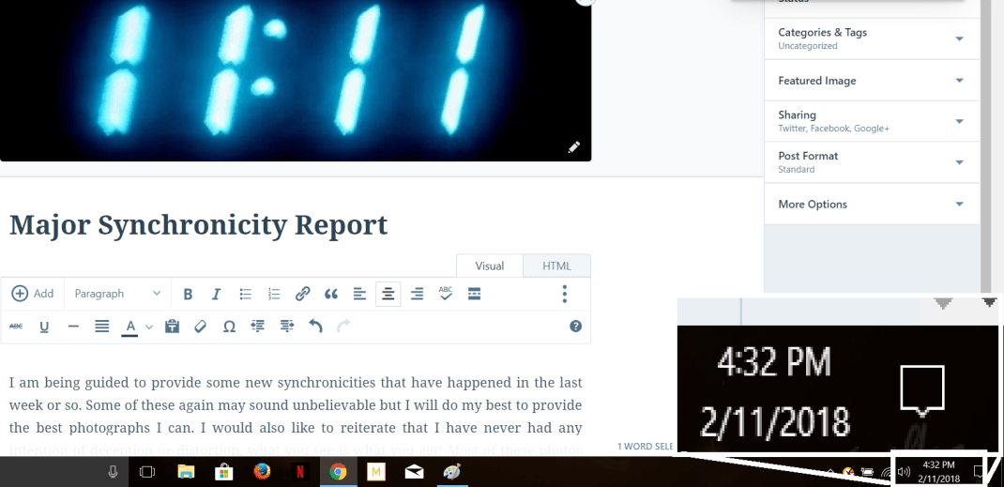
Task: Click the undo arrow
Action: [x=315, y=327]
